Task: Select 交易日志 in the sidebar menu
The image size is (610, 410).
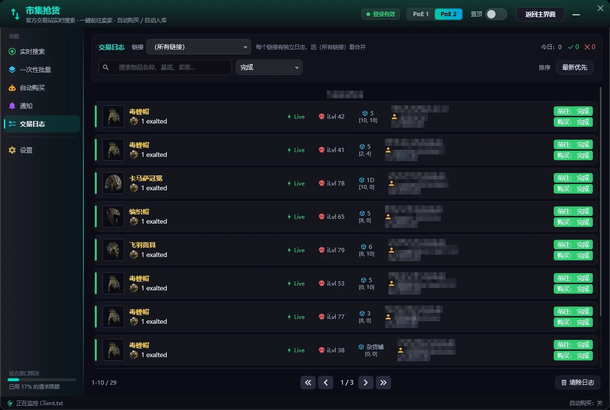Action: click(42, 124)
